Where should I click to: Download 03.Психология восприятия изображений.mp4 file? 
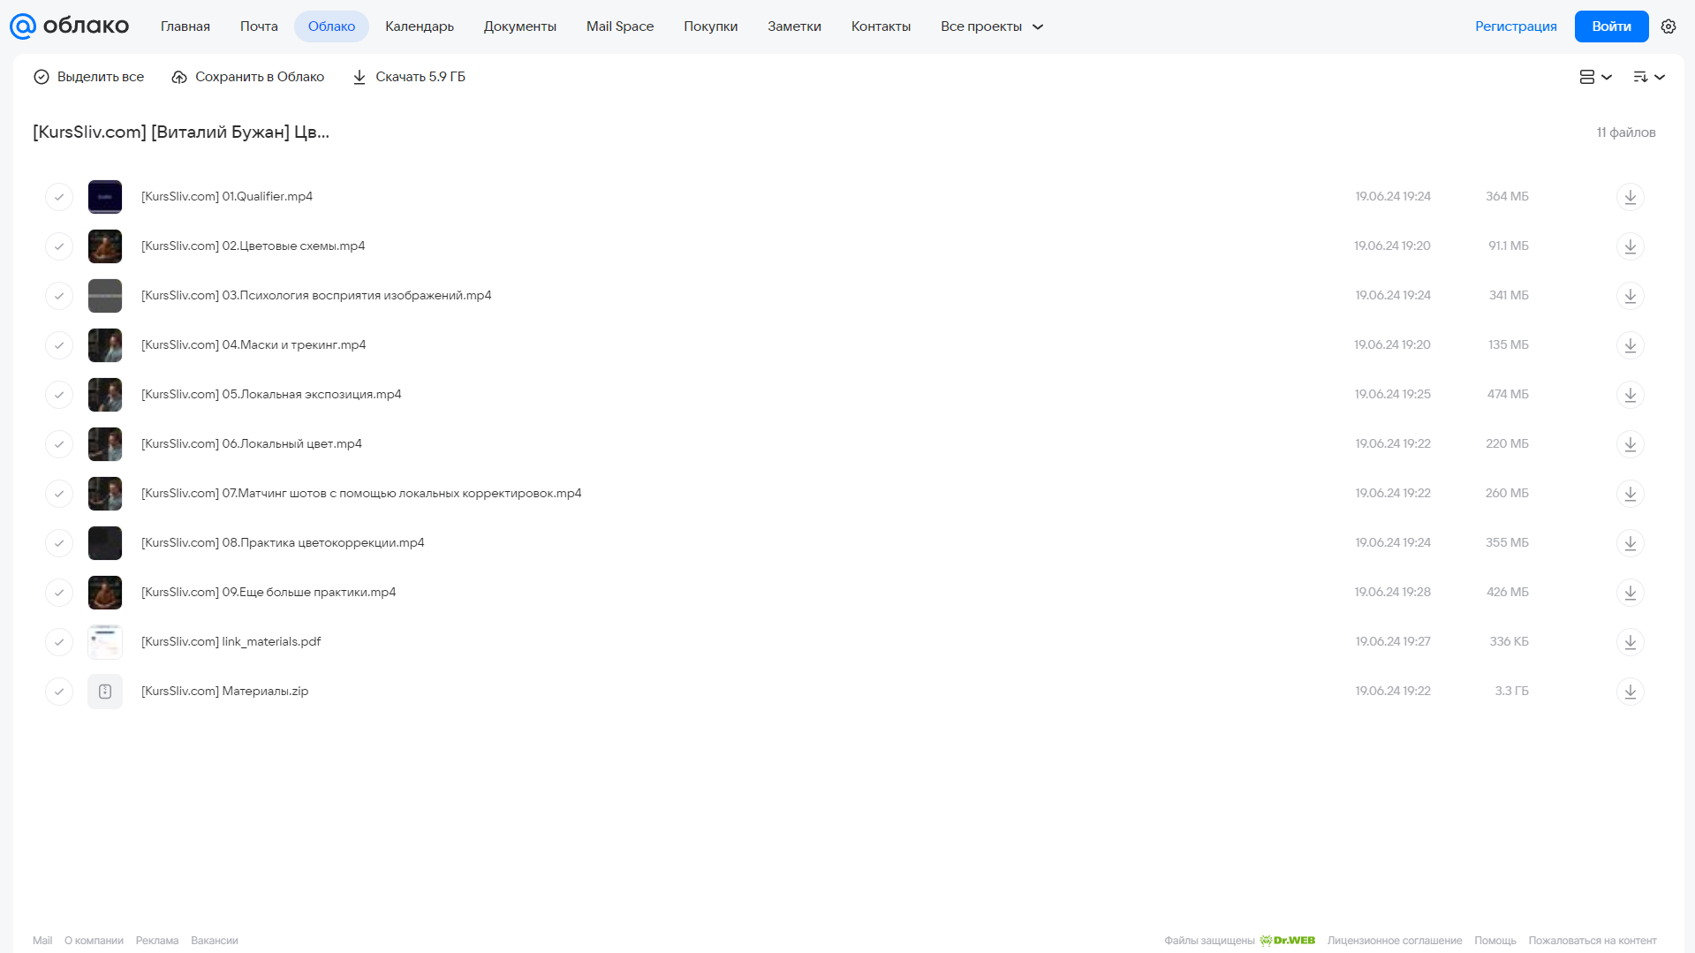pyautogui.click(x=1630, y=295)
